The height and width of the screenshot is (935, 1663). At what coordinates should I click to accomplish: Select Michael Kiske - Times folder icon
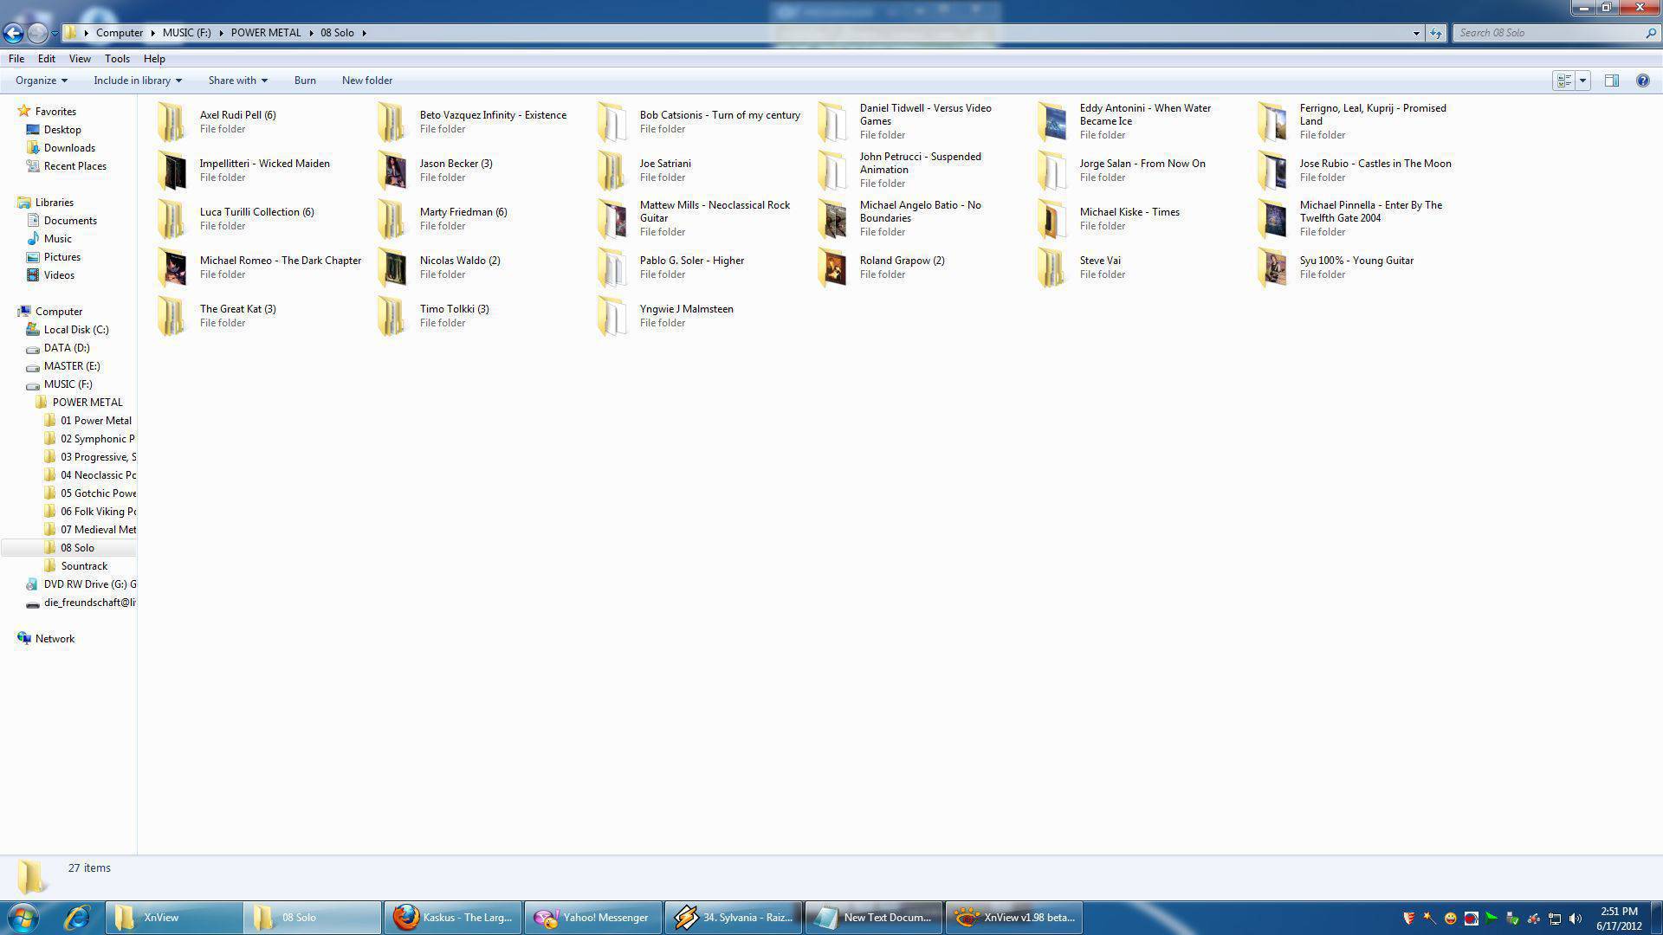click(x=1052, y=219)
